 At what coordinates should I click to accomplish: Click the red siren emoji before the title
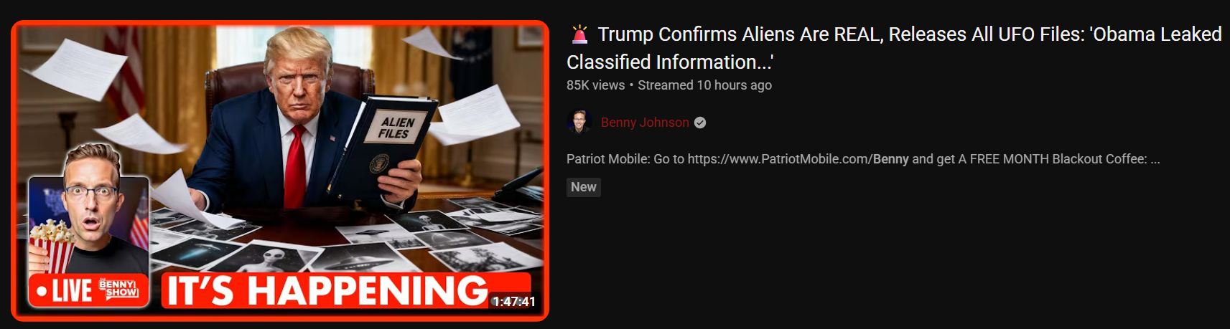coord(579,34)
